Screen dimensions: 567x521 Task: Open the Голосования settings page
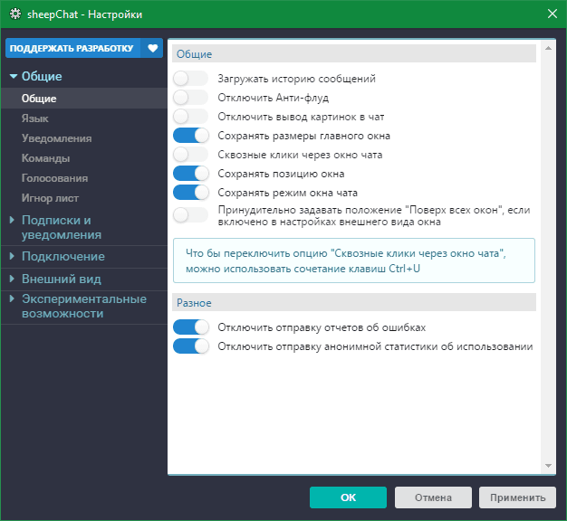[54, 178]
